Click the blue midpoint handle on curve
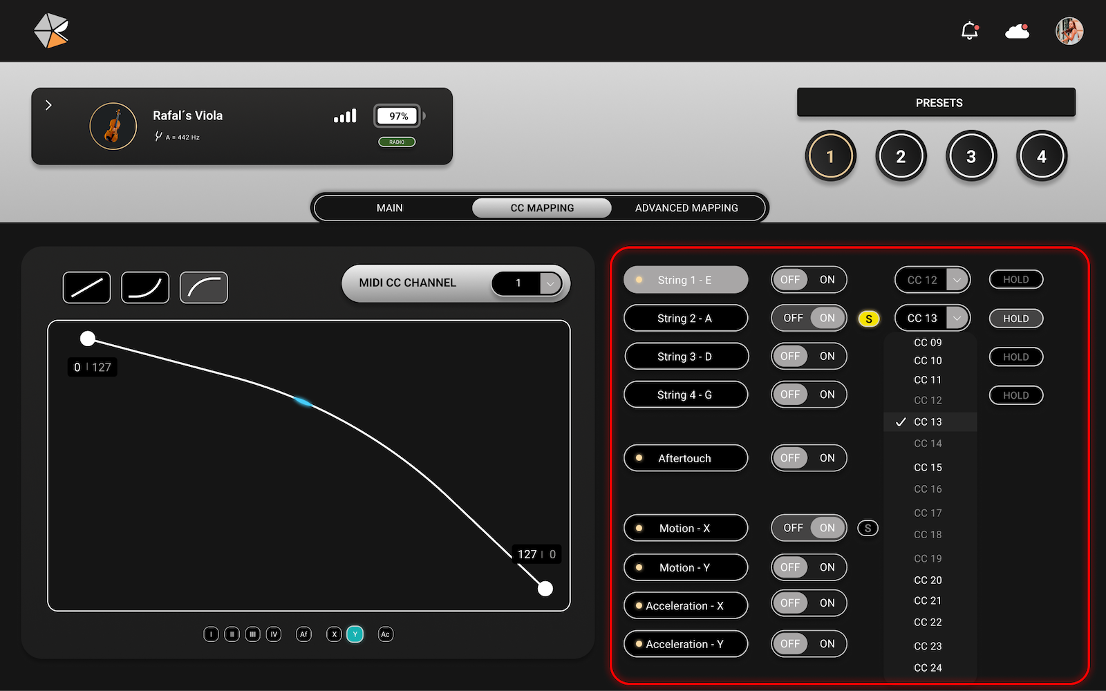Viewport: 1106px width, 691px height. pyautogui.click(x=303, y=401)
